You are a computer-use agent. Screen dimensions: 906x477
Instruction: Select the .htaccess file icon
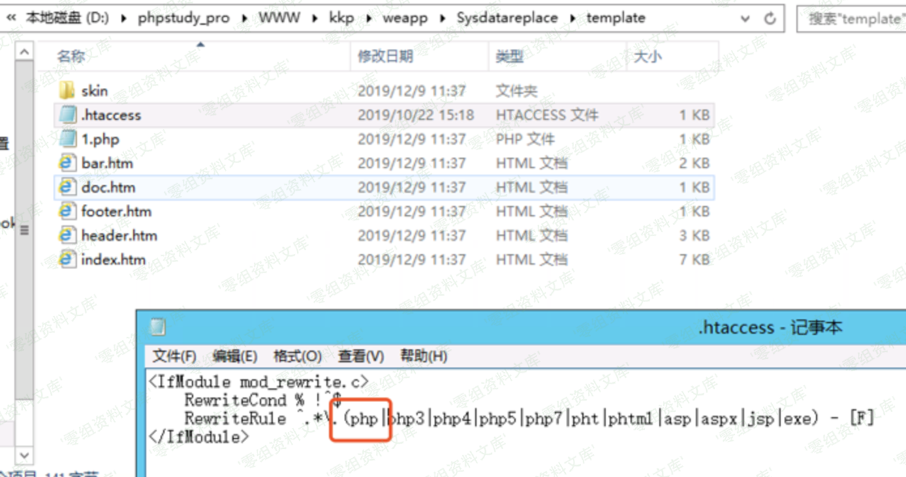click(x=67, y=115)
